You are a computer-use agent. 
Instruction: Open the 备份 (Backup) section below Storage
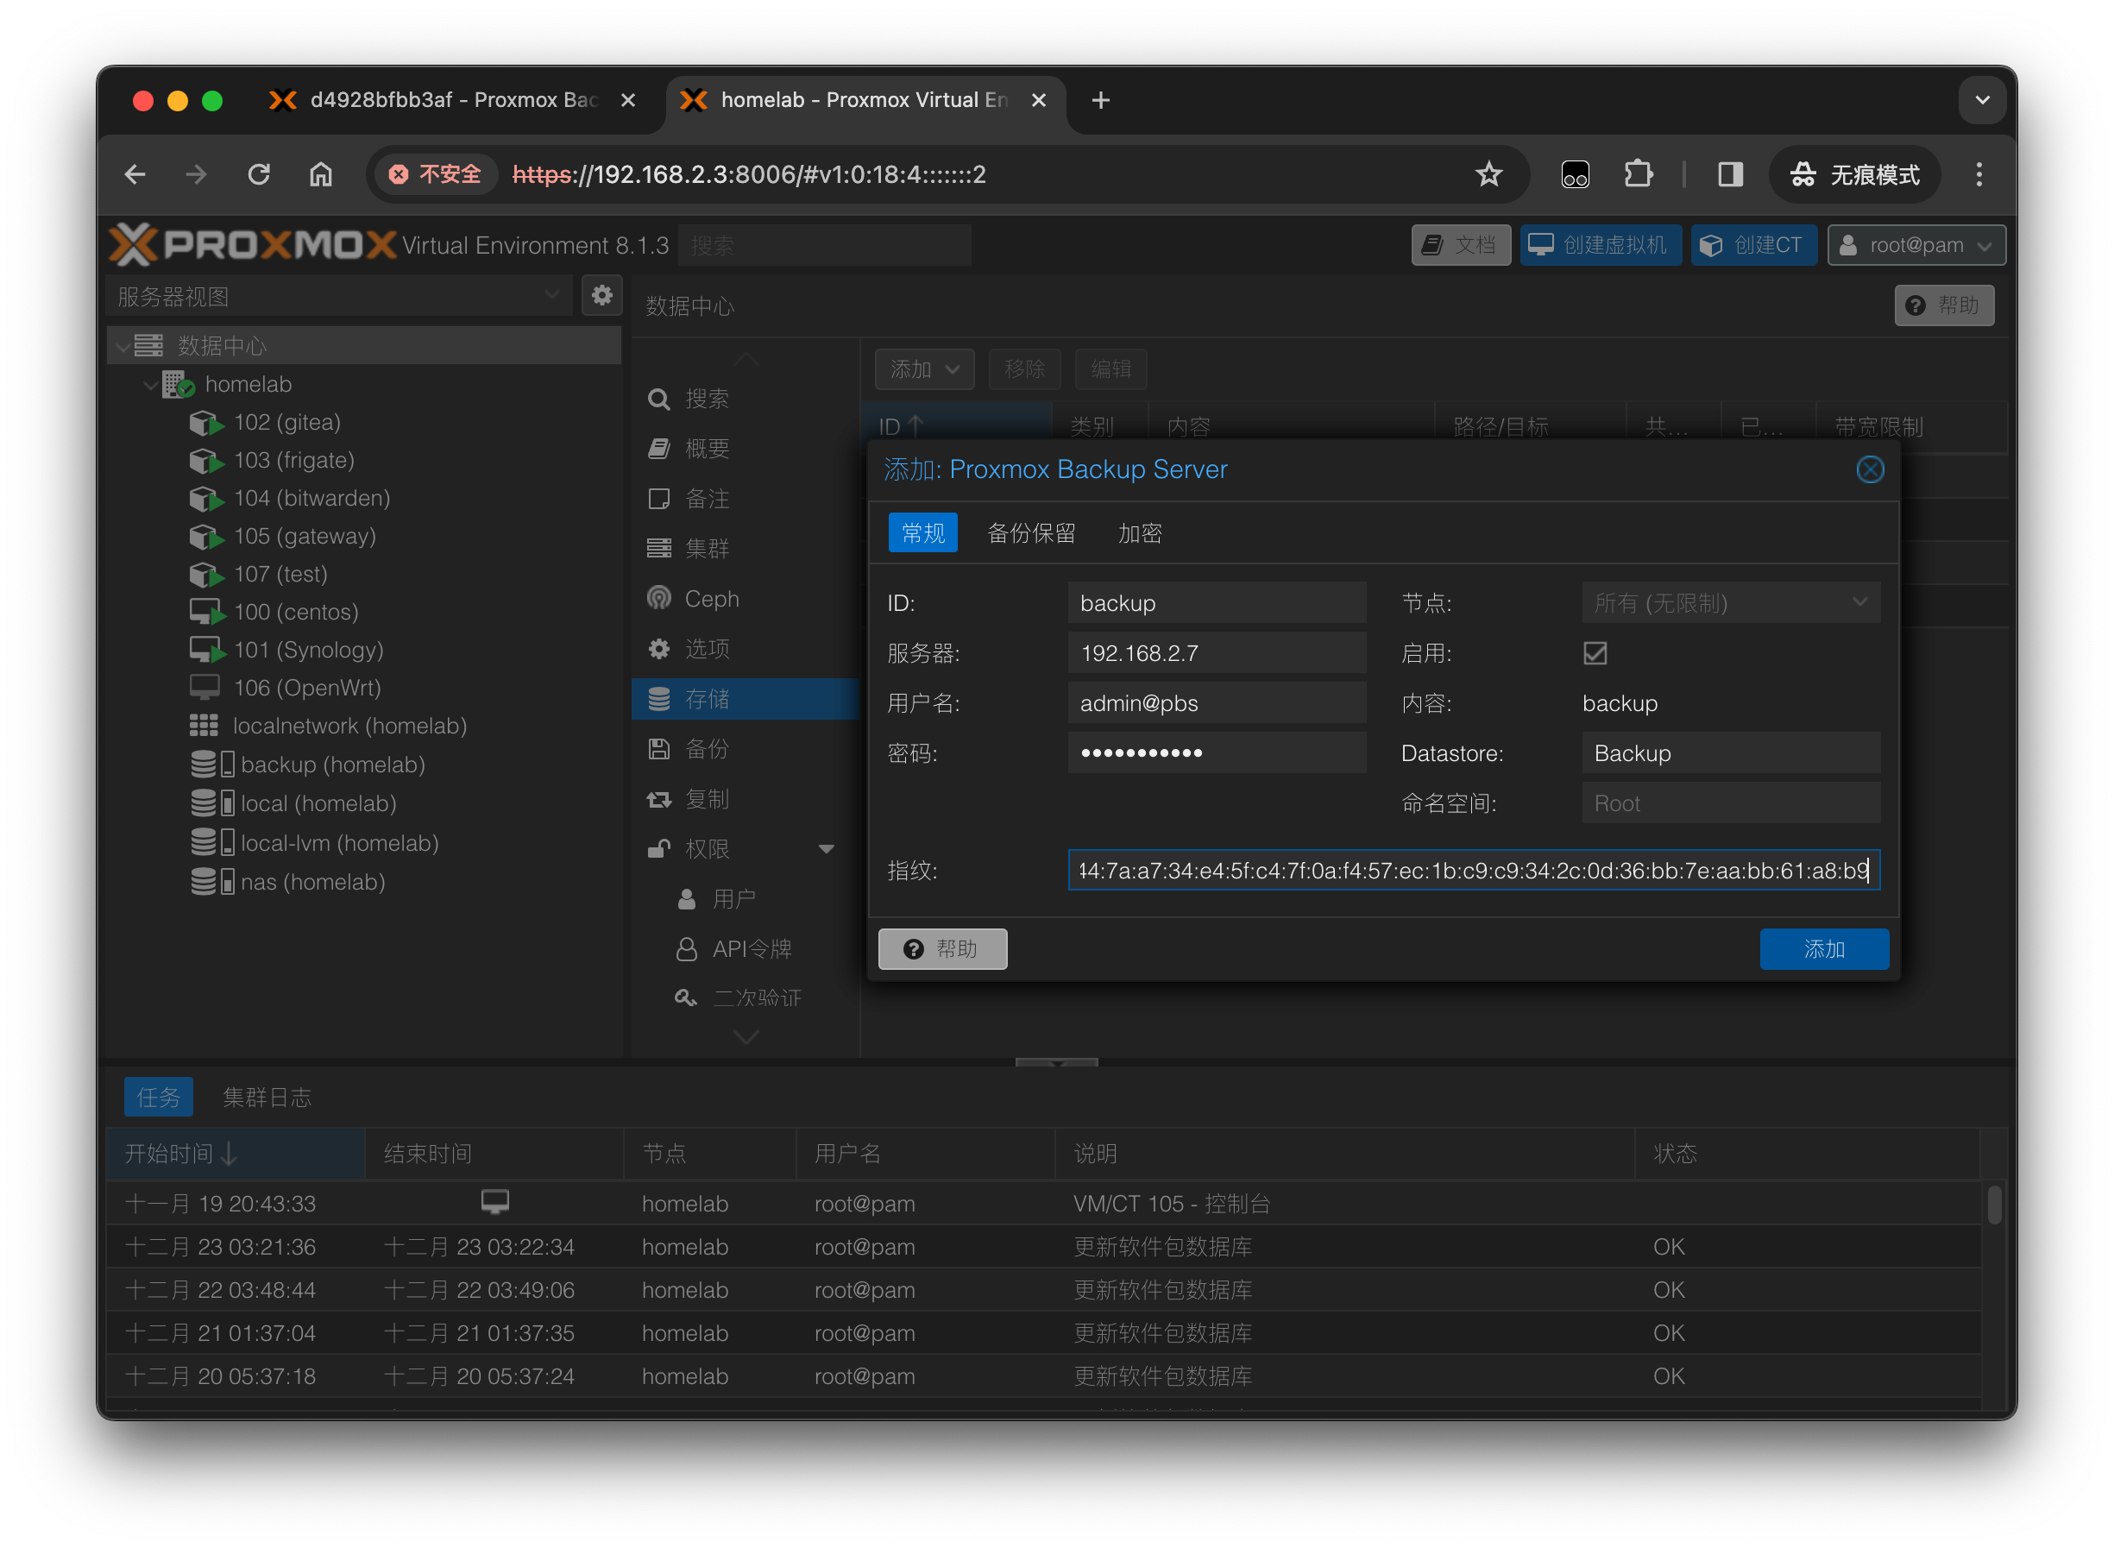[x=708, y=748]
